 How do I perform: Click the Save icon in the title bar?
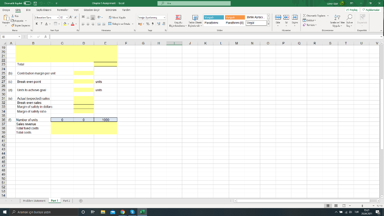click(35, 3)
